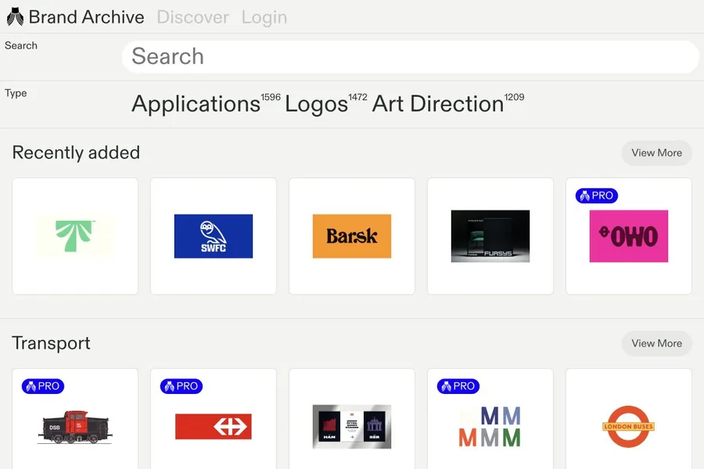Open the green palm logo card
The image size is (704, 469).
pyautogui.click(x=75, y=236)
